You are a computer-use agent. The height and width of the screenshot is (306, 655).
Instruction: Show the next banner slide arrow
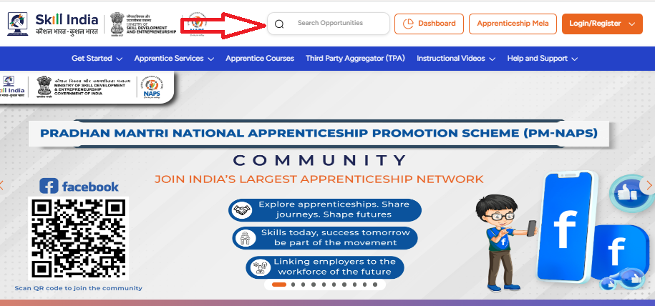(649, 185)
